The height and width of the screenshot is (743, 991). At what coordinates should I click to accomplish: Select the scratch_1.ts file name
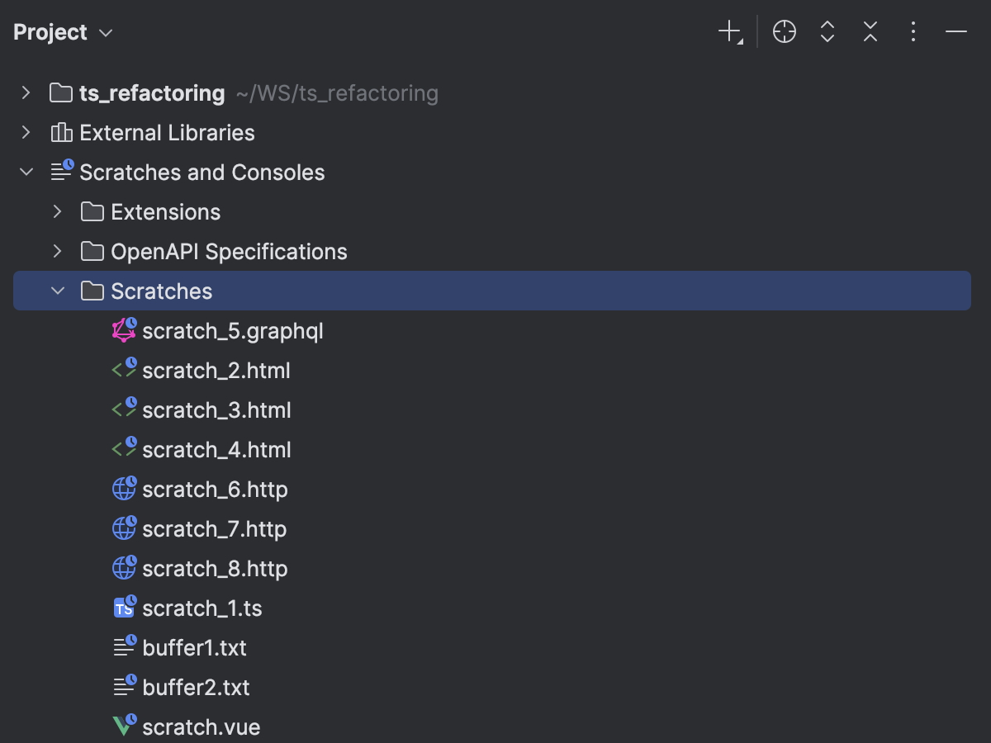coord(202,608)
